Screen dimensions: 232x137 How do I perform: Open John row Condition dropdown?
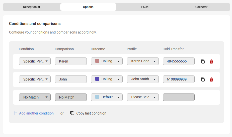point(35,79)
